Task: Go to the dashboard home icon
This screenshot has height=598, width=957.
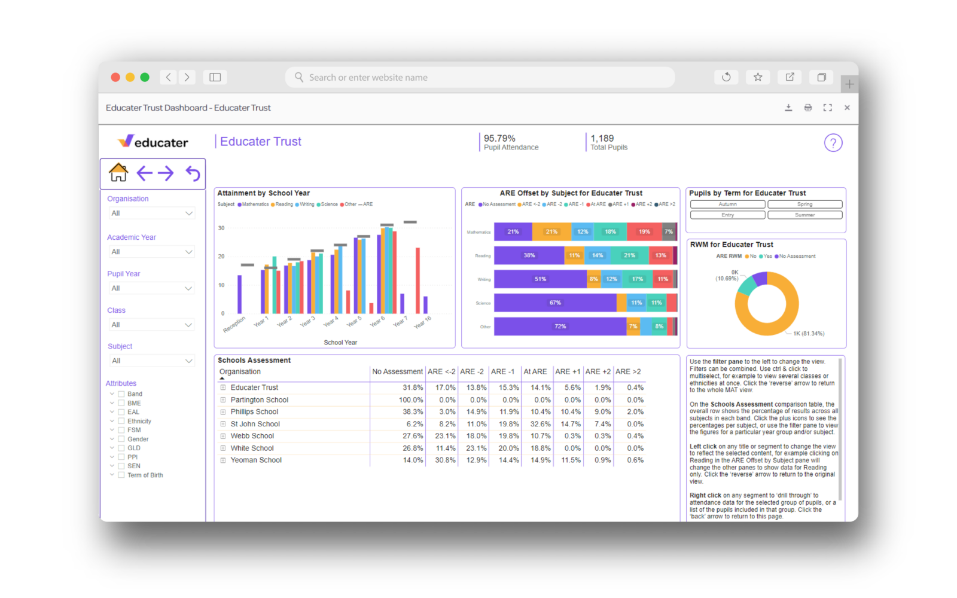Action: coord(118,173)
